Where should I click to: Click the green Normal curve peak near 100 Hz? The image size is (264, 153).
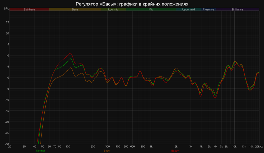70,59
